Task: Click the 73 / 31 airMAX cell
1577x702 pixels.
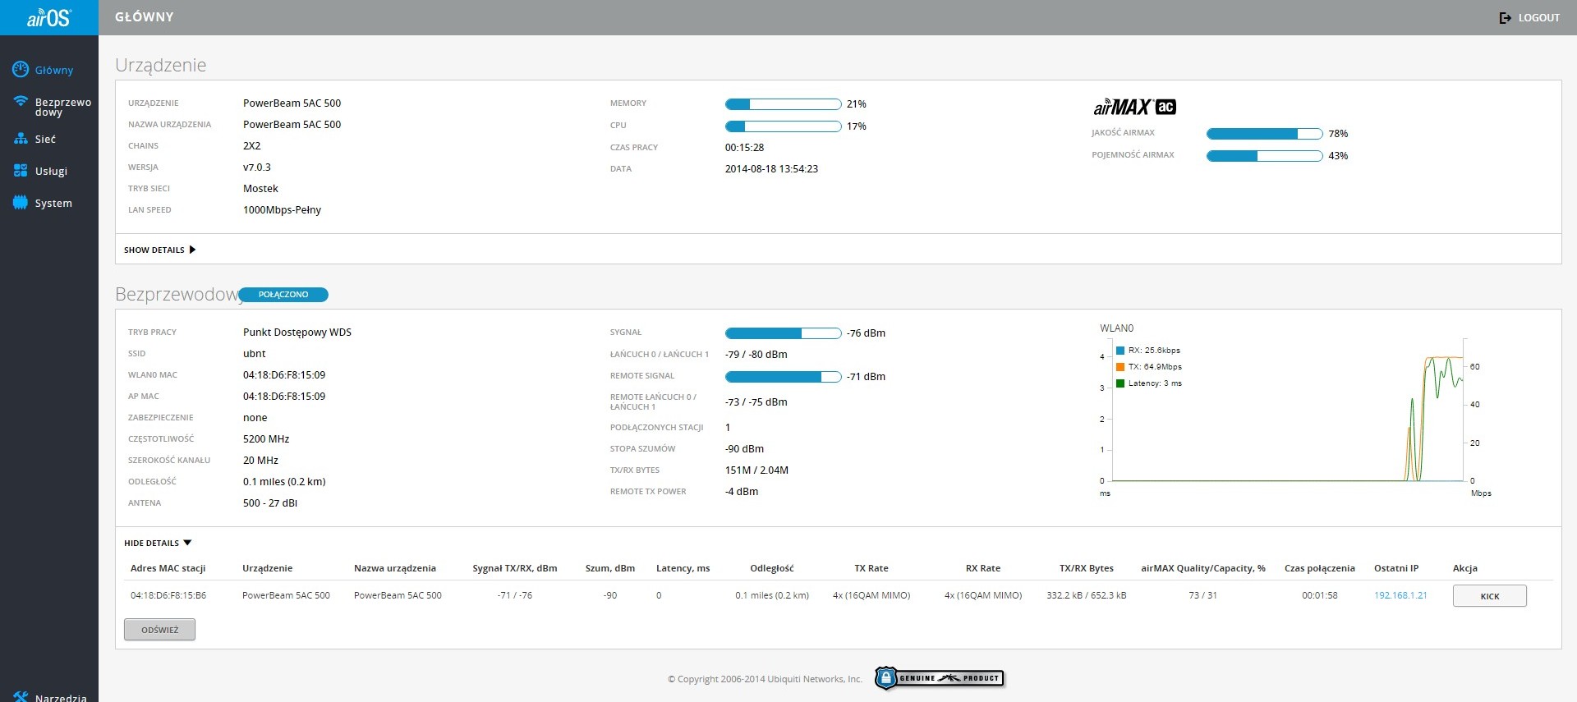Action: click(x=1203, y=595)
